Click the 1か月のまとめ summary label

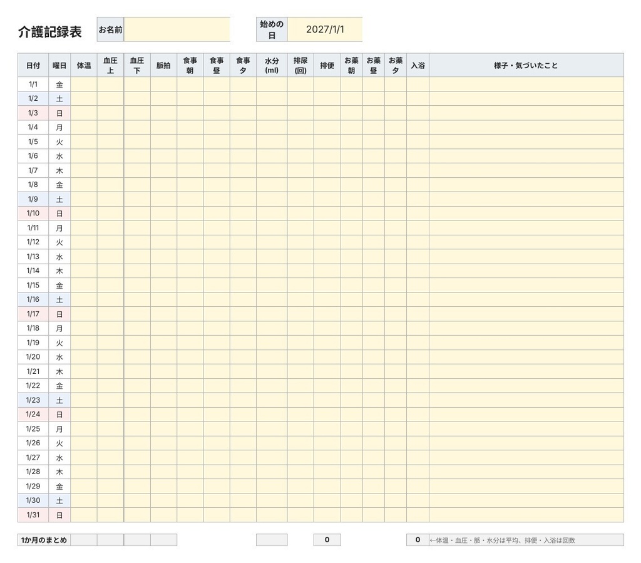coord(44,540)
